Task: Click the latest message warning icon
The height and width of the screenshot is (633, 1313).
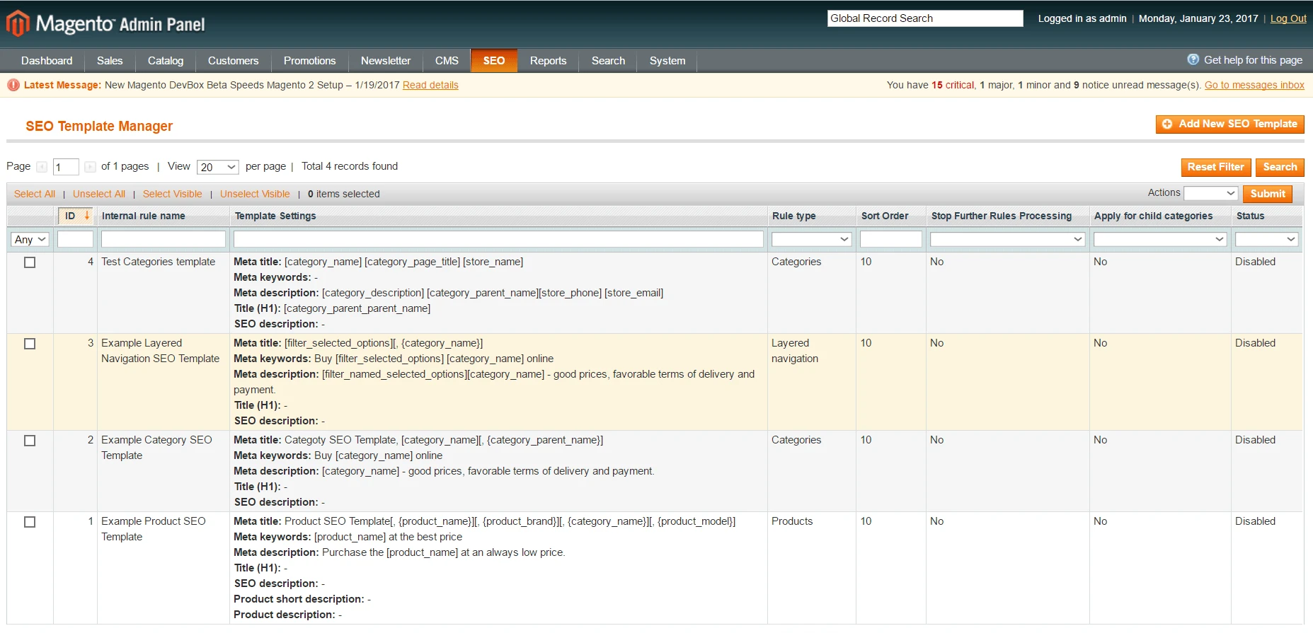Action: coord(13,85)
